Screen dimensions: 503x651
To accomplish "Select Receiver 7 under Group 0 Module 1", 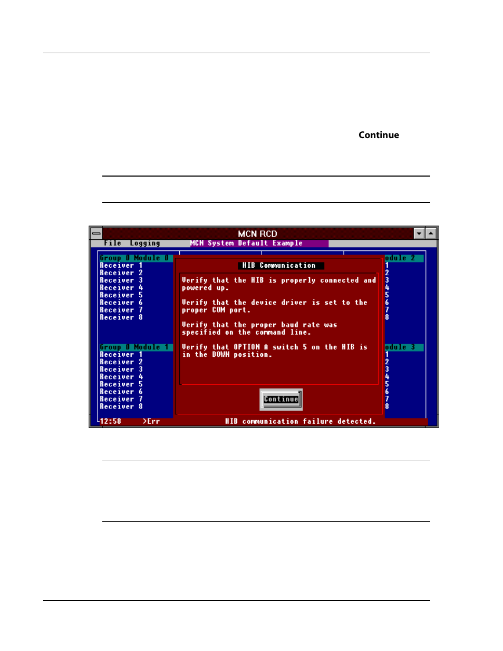I will pos(121,399).
